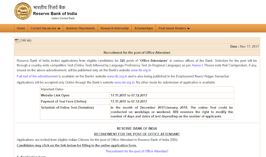This screenshot has height=157, width=266.
Task: Open the Scholarships menu item
Action: pyautogui.click(x=144, y=28)
